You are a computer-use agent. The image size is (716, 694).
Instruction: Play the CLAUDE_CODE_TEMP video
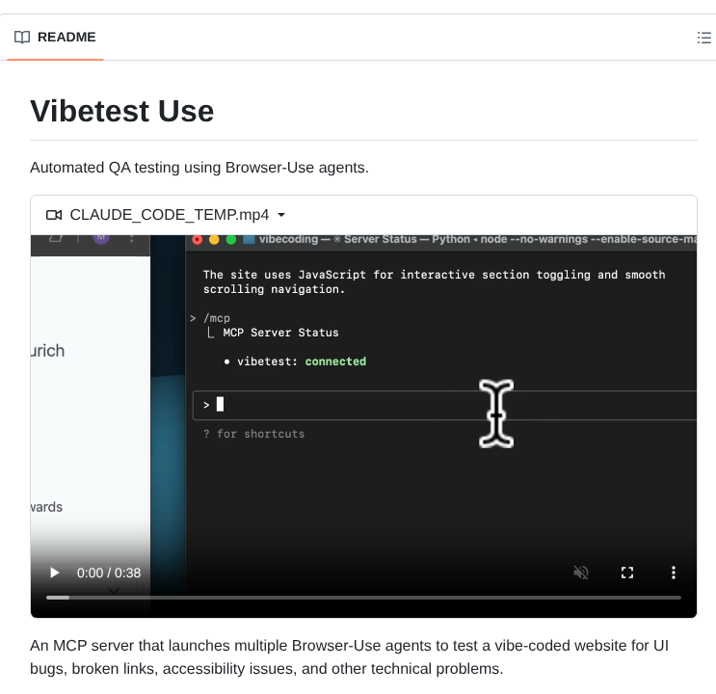[54, 573]
